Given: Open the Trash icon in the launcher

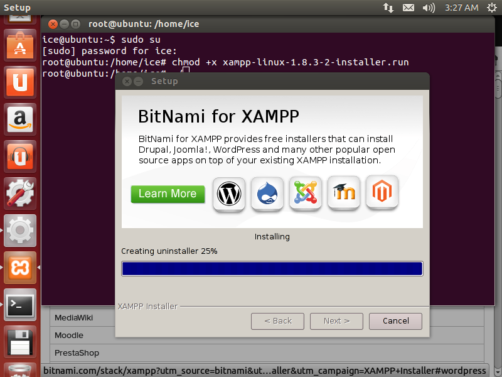Looking at the screenshot, I should (20, 370).
